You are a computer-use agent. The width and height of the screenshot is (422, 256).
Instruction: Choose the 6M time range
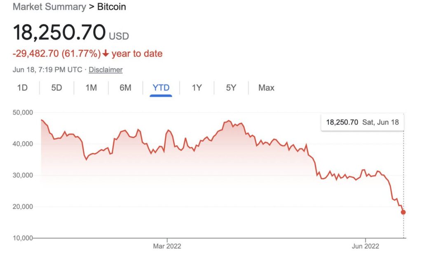(x=125, y=87)
